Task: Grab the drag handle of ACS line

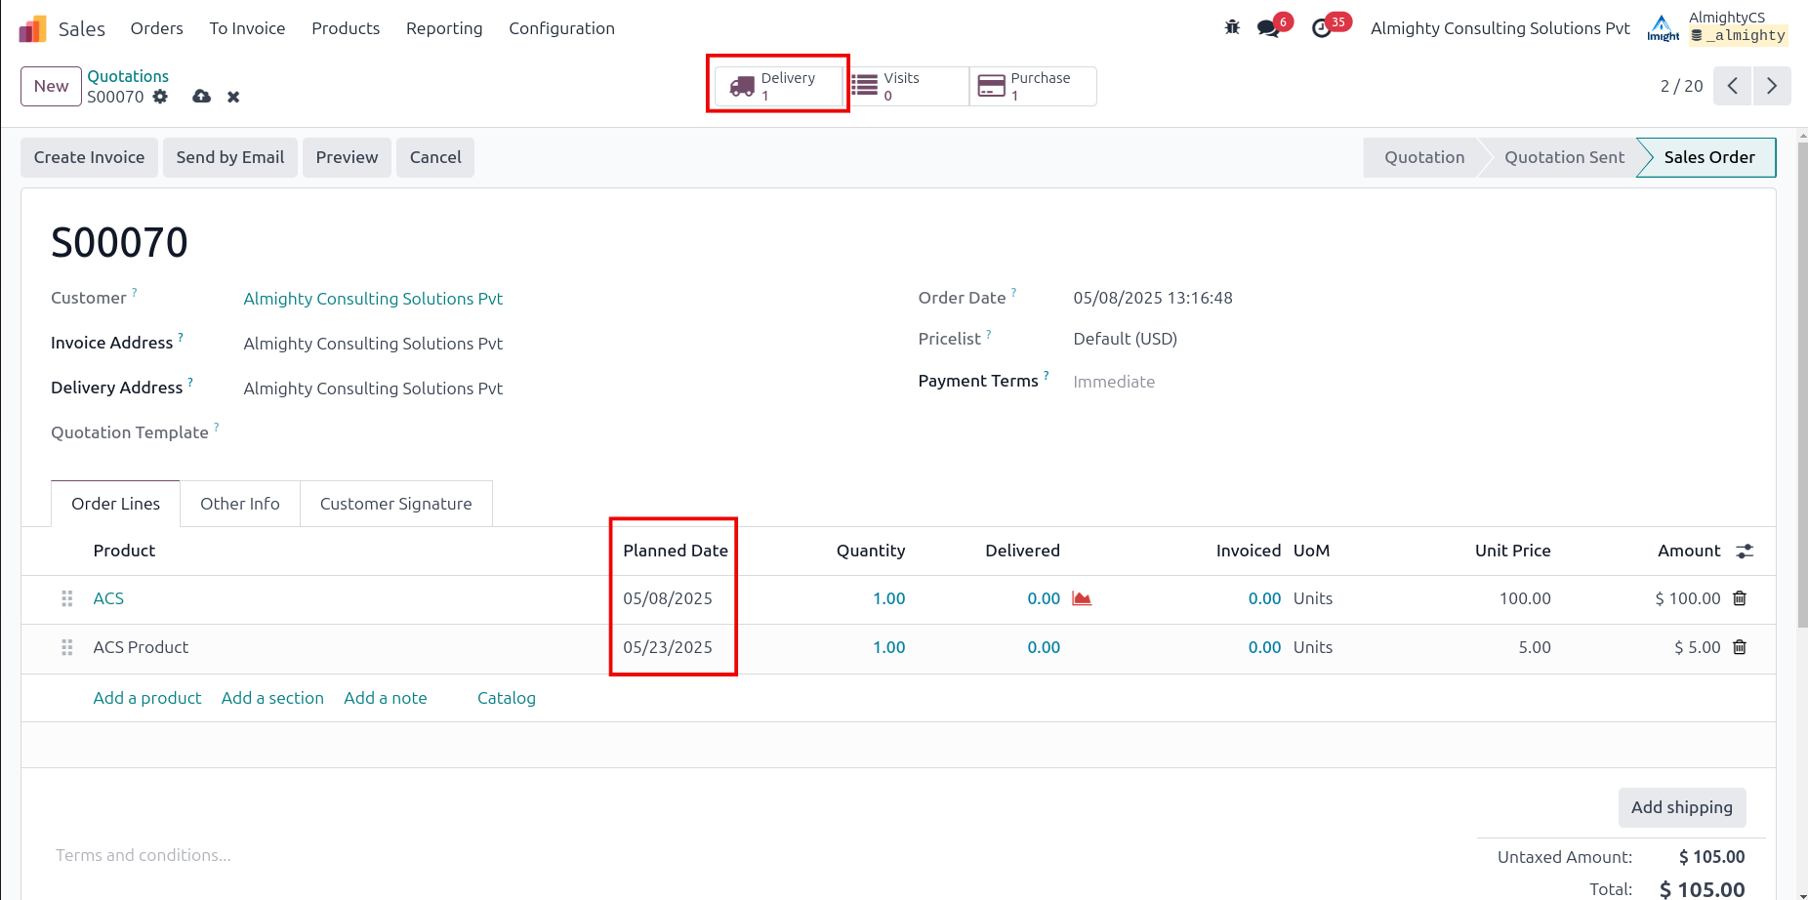Action: coord(67,598)
